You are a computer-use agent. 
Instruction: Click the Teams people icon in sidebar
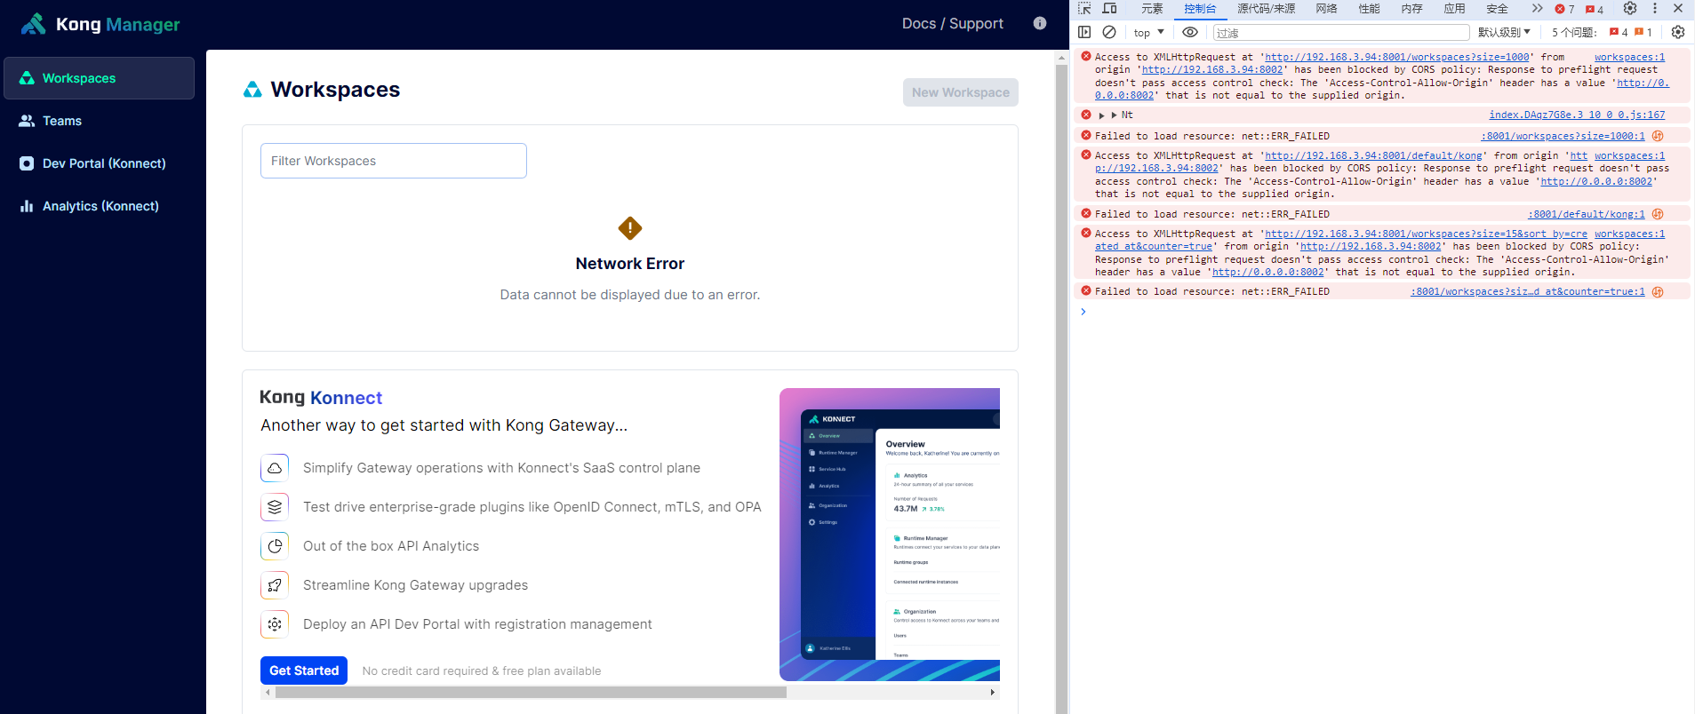[27, 121]
